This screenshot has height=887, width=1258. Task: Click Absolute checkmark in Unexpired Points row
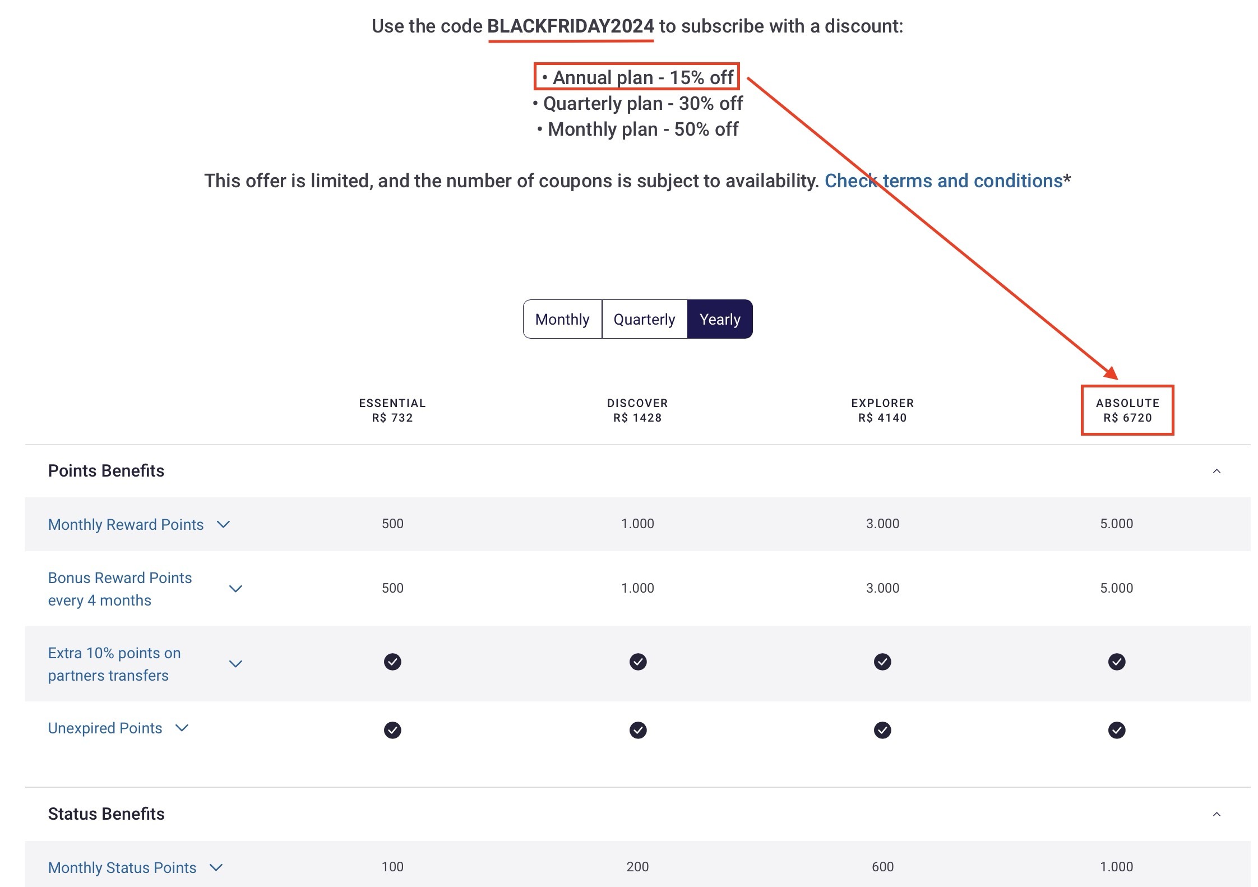[x=1117, y=730]
